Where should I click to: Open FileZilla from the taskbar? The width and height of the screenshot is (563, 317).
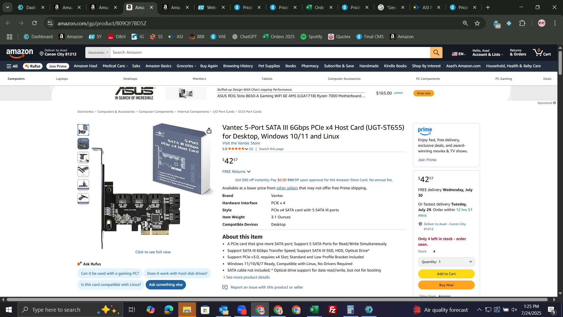[x=332, y=310]
